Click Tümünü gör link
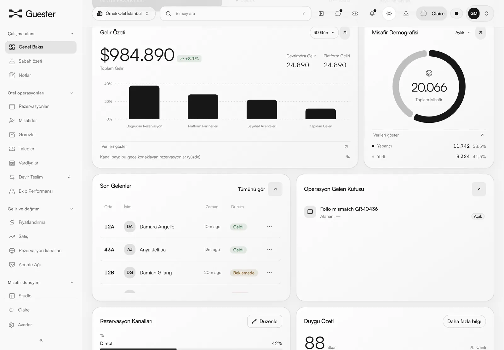The width and height of the screenshot is (504, 350). coord(251,189)
